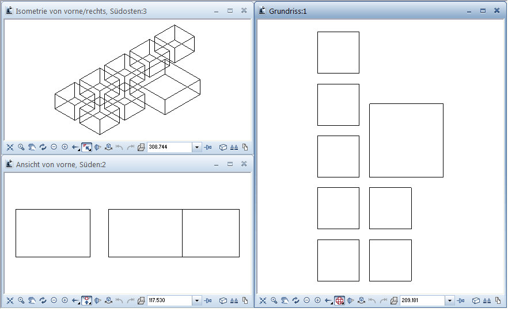Enlarge view (plus) in the Grundriss window
The image size is (508, 309).
pyautogui.click(x=317, y=300)
